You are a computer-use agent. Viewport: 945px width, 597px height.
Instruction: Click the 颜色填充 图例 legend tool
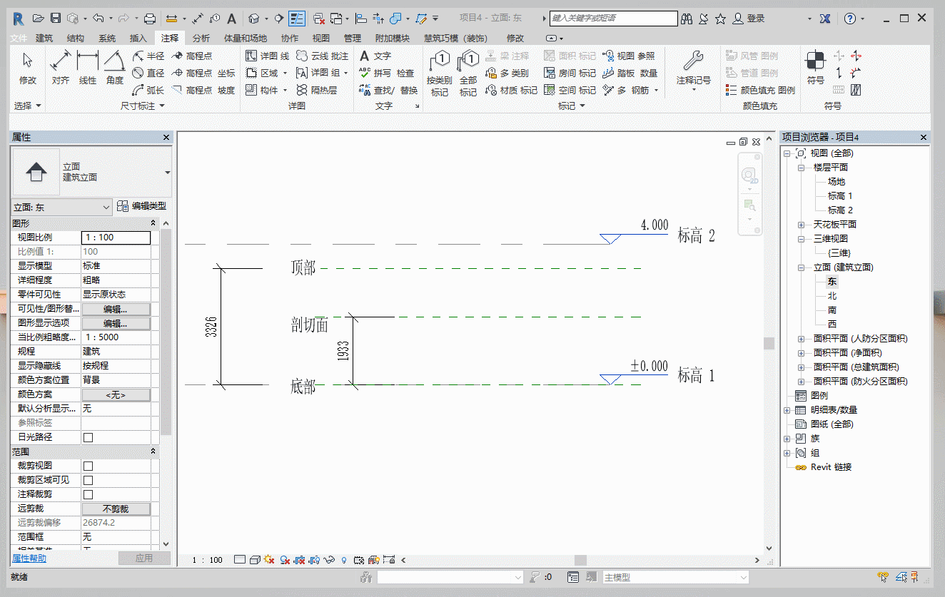pyautogui.click(x=760, y=90)
